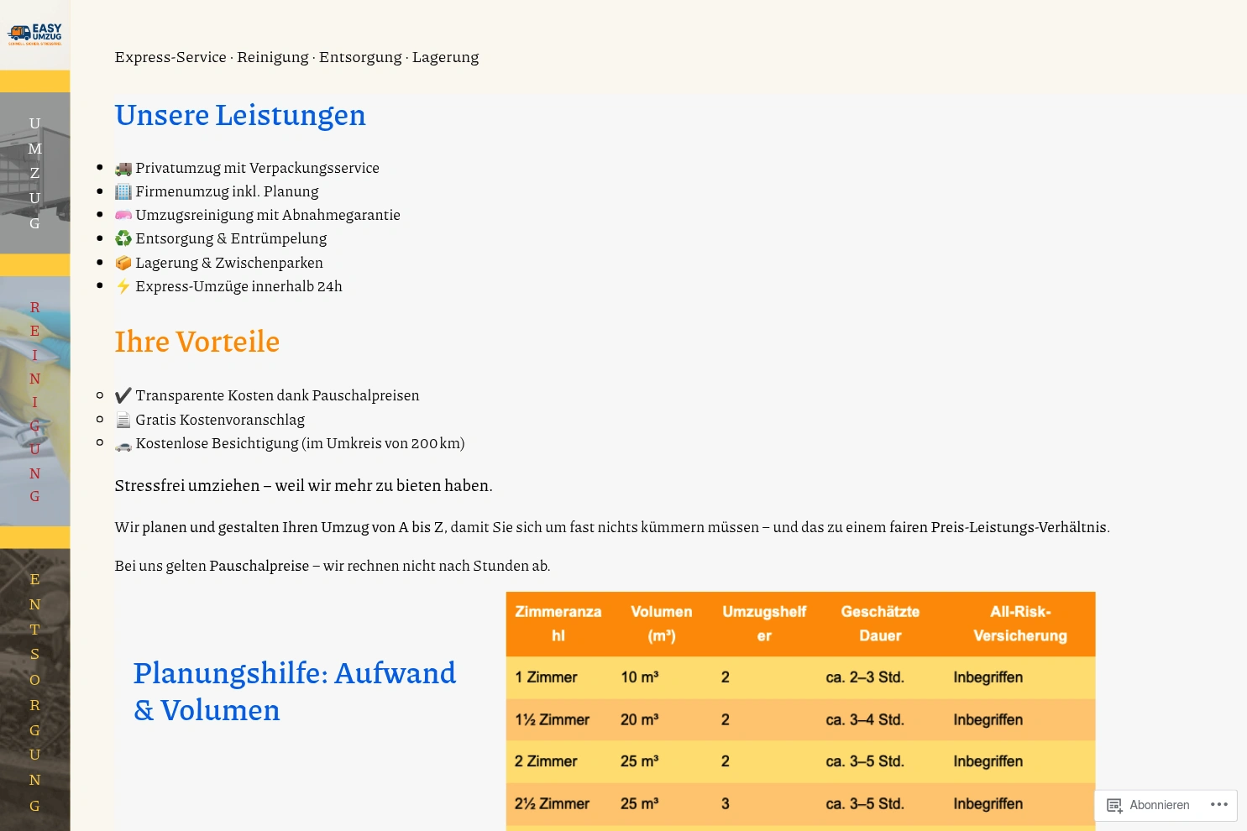The width and height of the screenshot is (1247, 831).
Task: Click the Easy Umzug truck logo
Action: [x=34, y=34]
